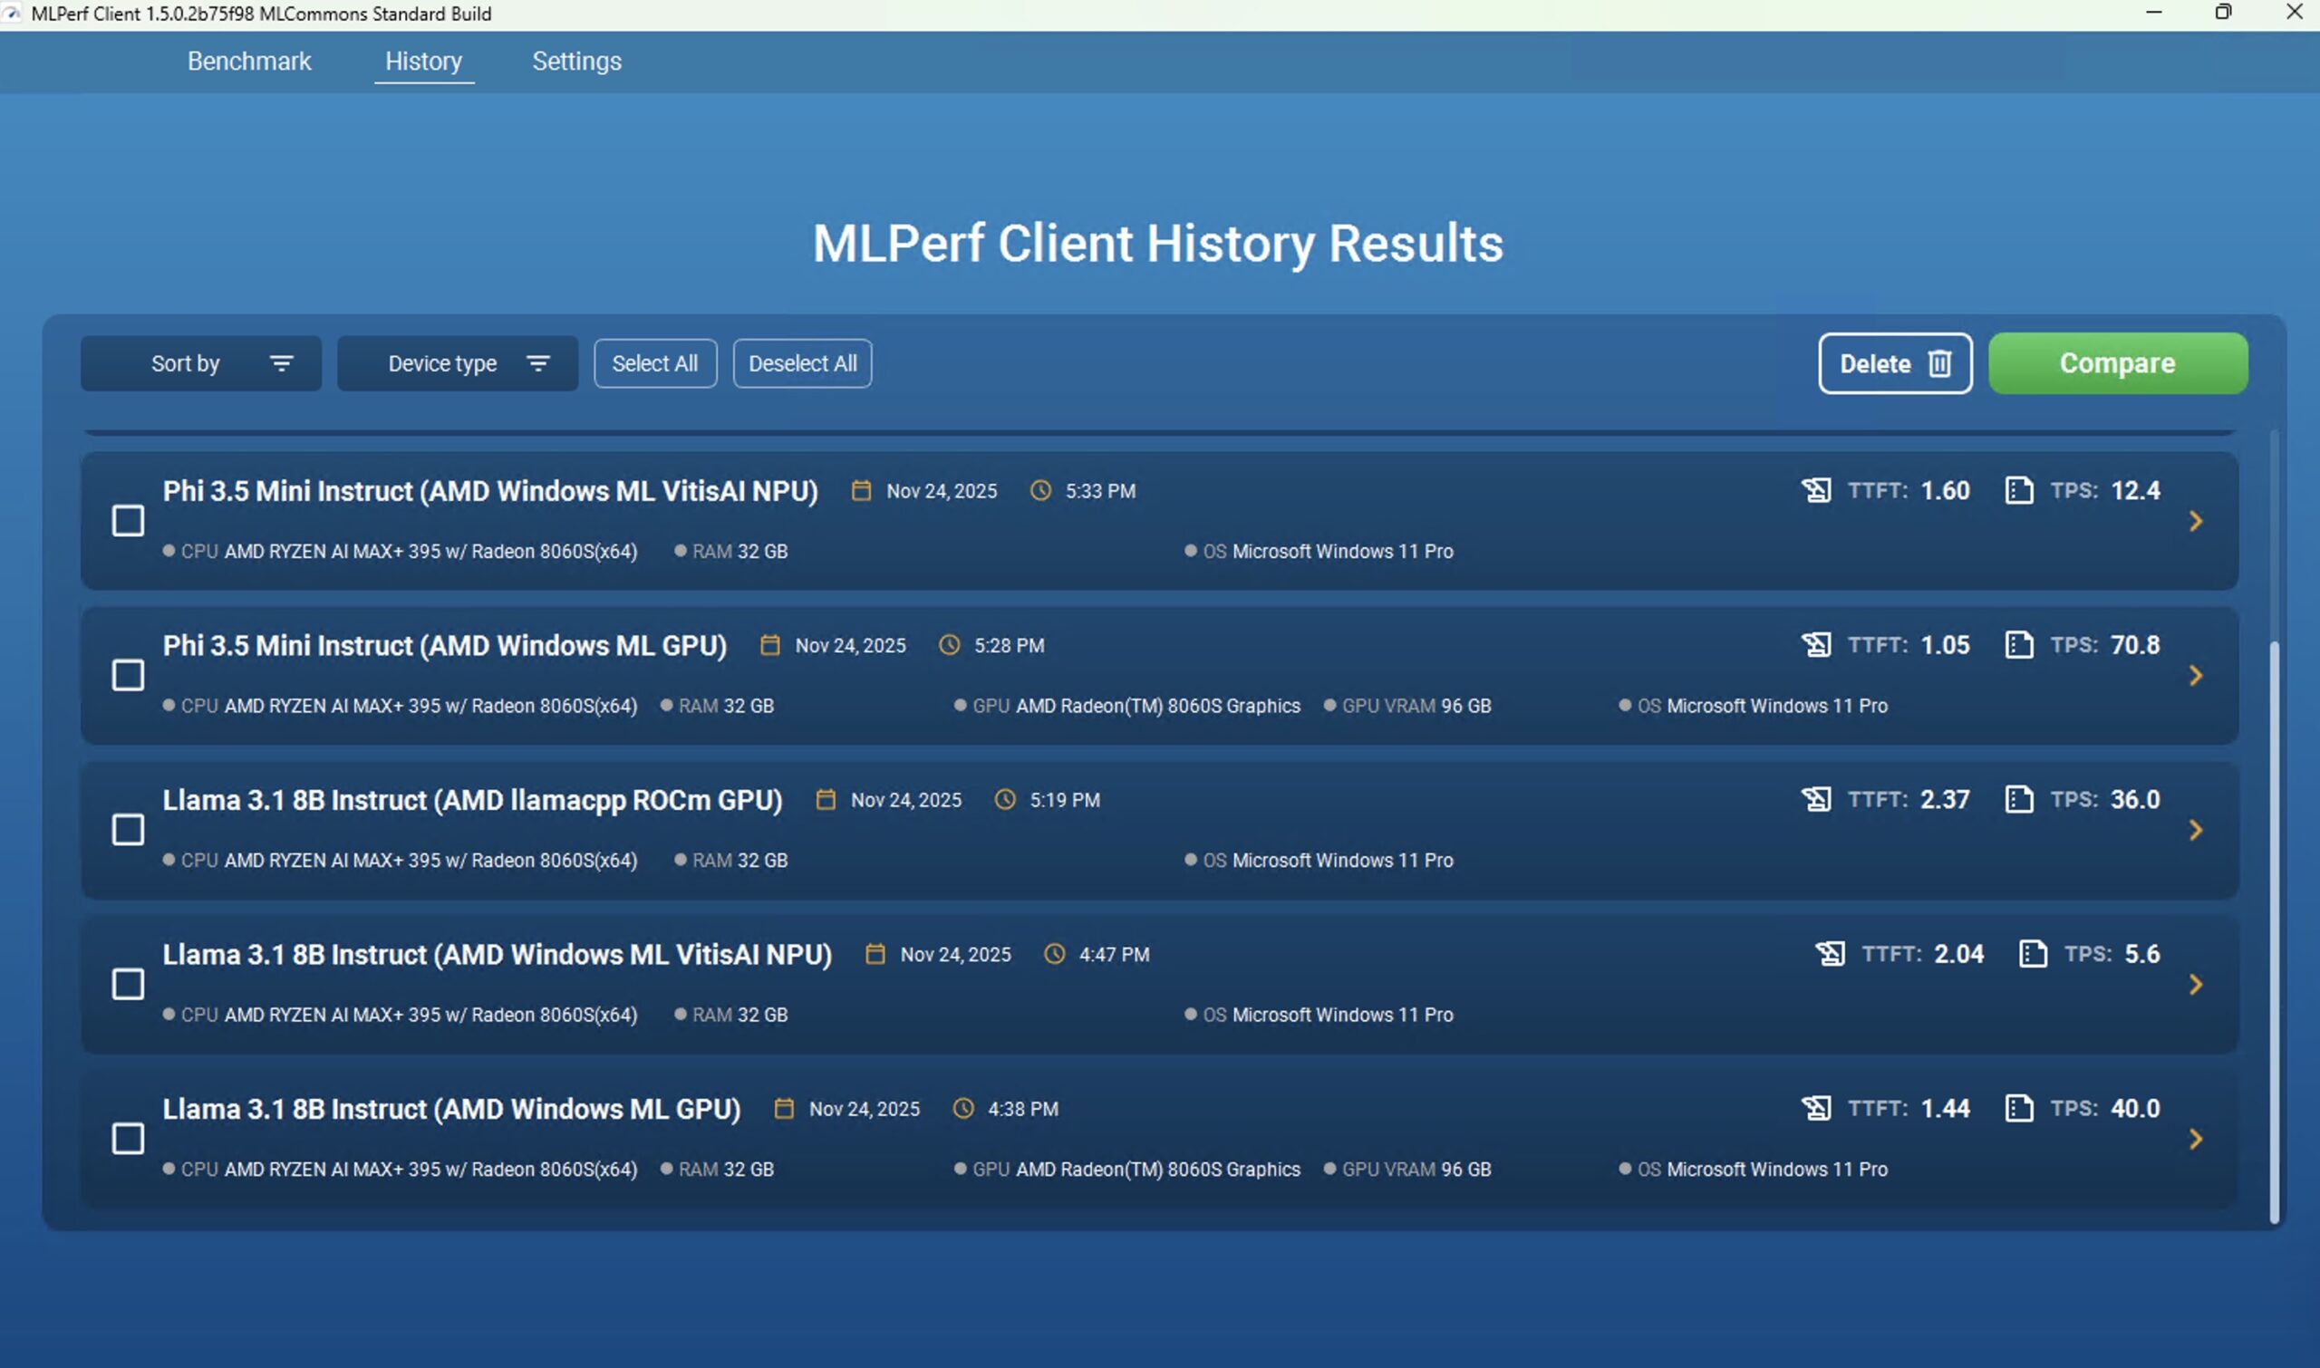Click the TPS icon next to the 5.6 value
Viewport: 2320px width, 1368px height.
tap(2033, 953)
